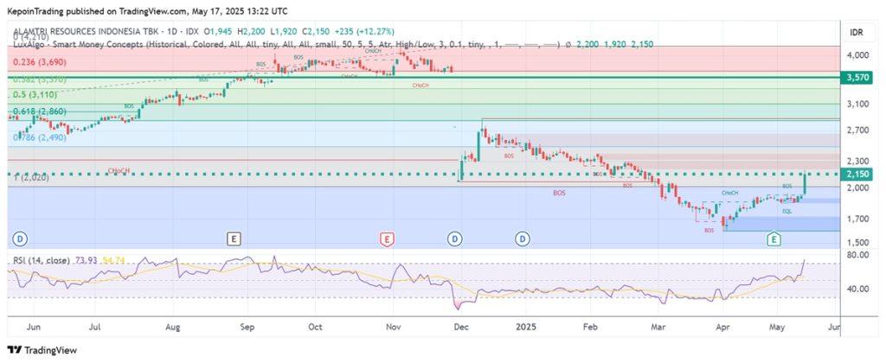
Task: Click the empty-set symbol in the LuxAlgo legend
Action: [x=567, y=42]
